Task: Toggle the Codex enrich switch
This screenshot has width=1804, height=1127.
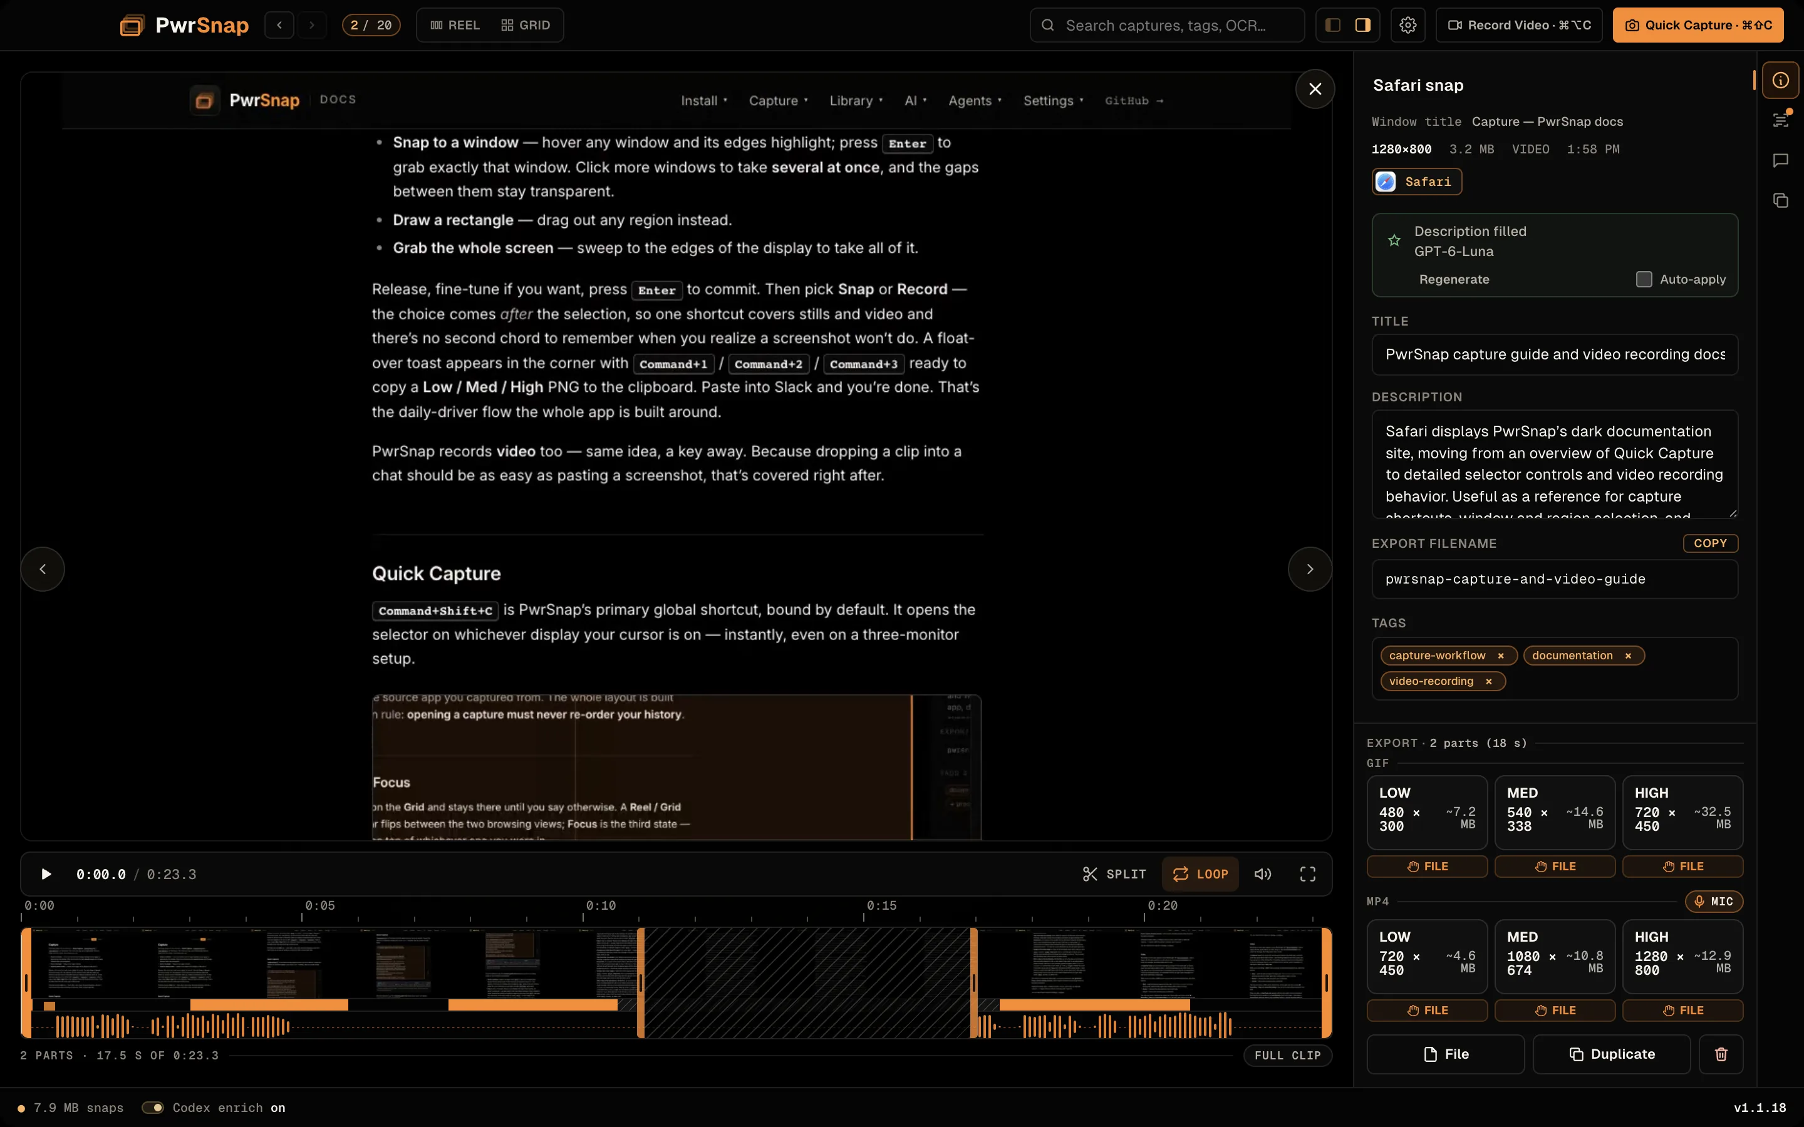Action: pyautogui.click(x=153, y=1108)
